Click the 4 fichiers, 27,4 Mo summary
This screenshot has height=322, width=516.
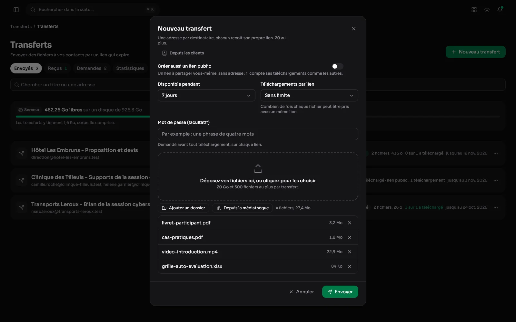point(293,208)
